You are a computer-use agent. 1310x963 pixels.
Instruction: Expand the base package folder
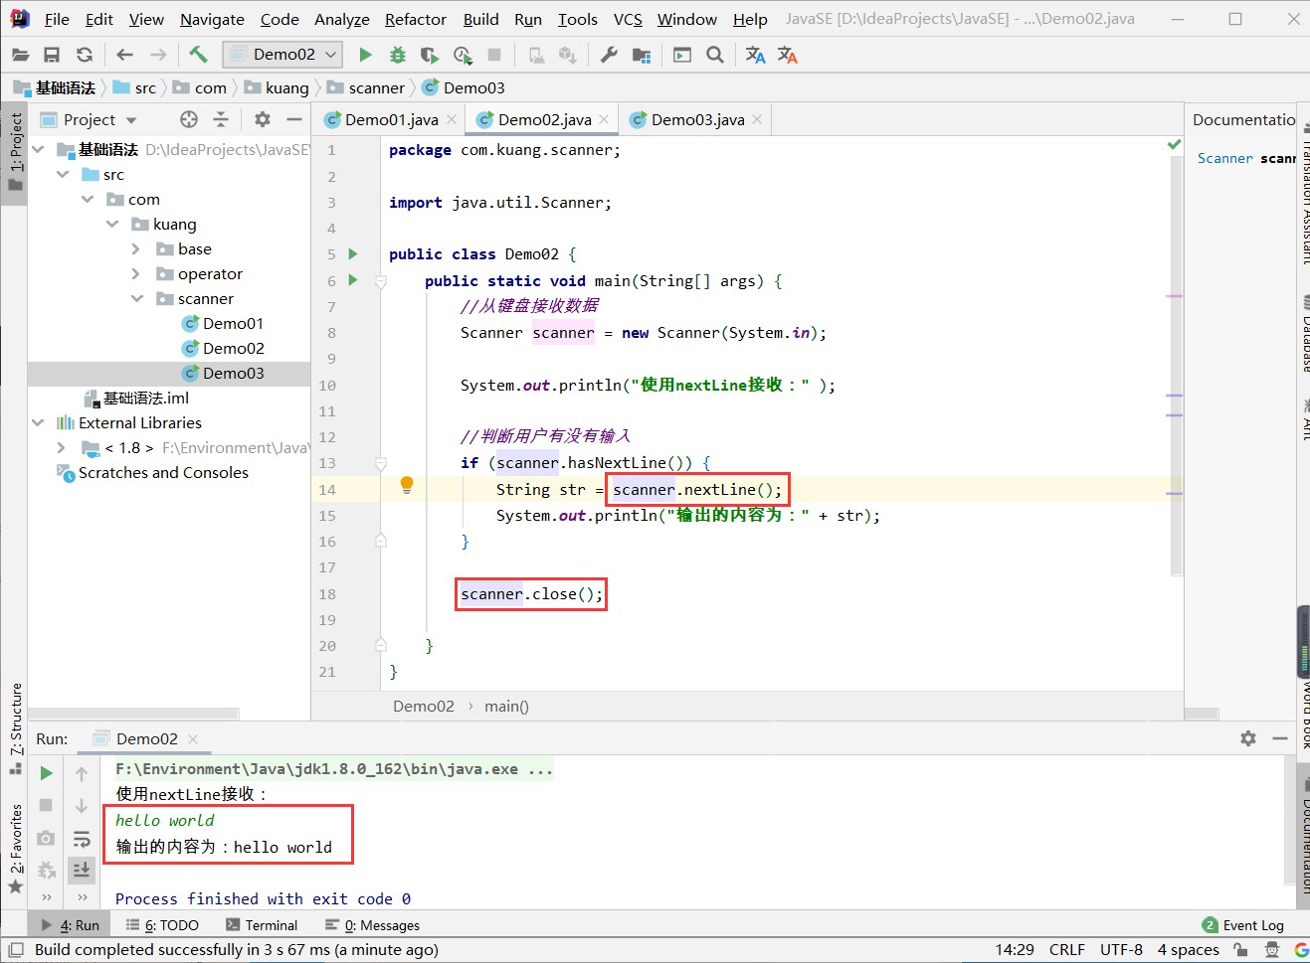(x=137, y=249)
